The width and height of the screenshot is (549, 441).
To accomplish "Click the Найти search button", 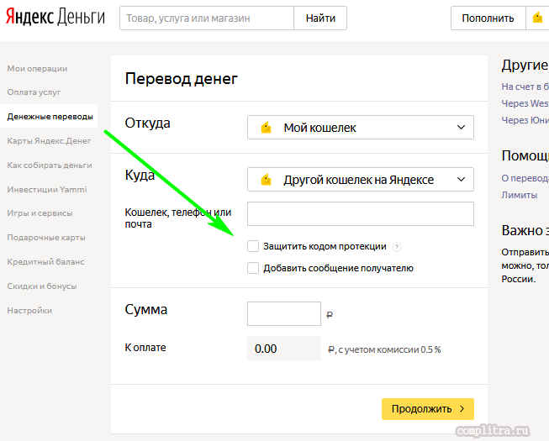I will pos(320,18).
